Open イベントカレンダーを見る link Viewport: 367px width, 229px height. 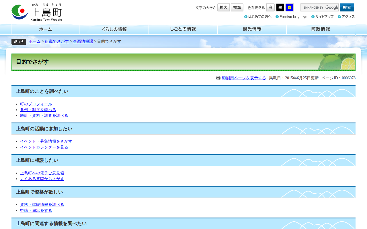click(x=44, y=147)
